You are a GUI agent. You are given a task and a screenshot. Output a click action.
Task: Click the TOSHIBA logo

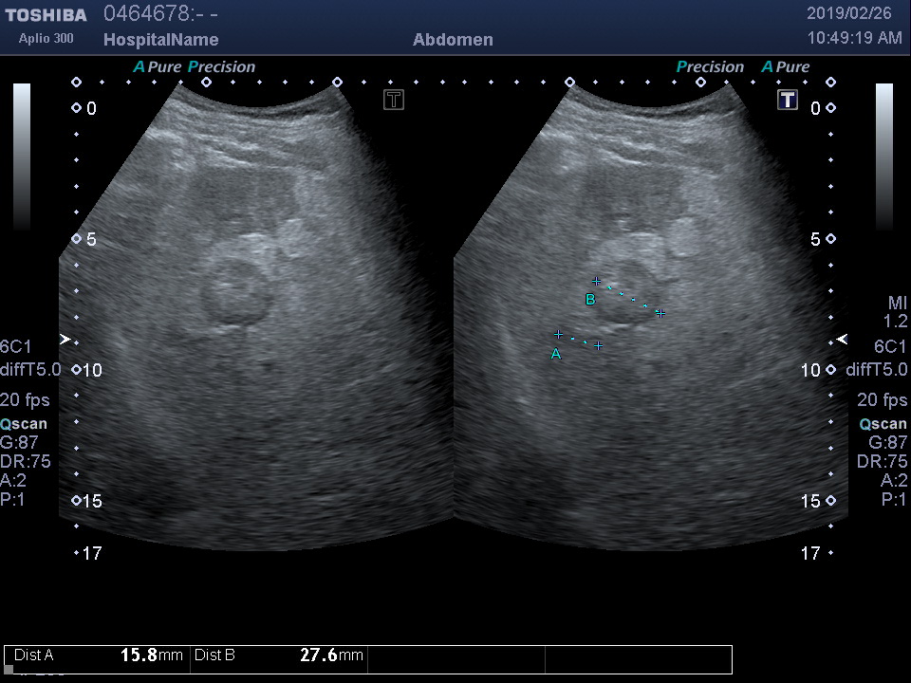click(x=46, y=15)
